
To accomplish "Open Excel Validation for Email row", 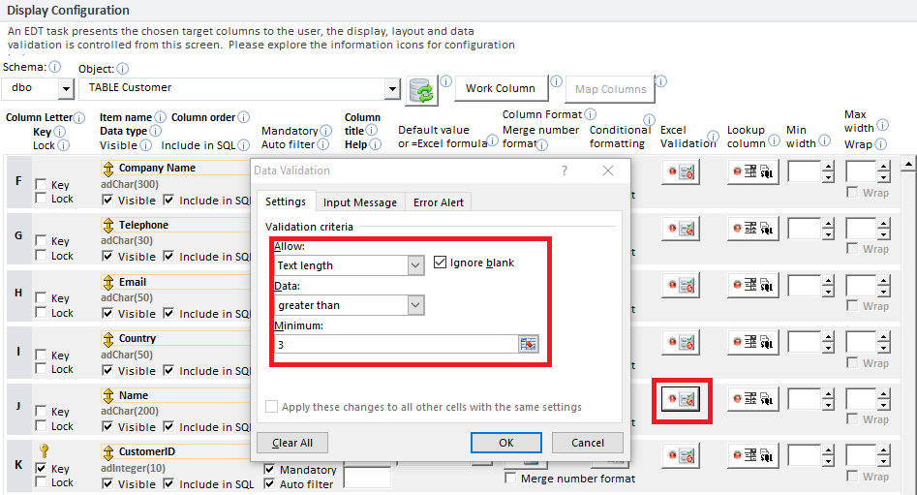I will point(681,286).
